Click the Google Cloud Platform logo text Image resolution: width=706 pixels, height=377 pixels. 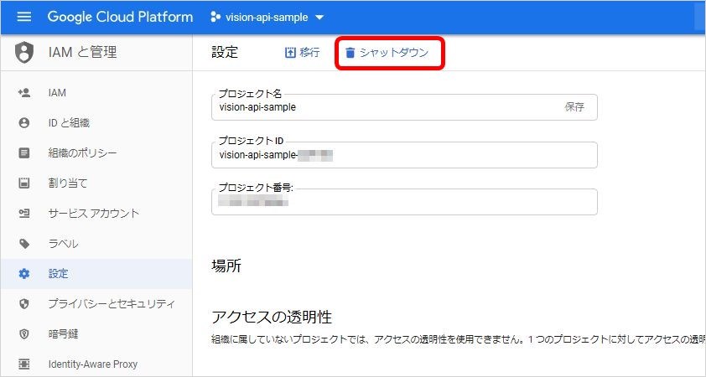pyautogui.click(x=120, y=17)
